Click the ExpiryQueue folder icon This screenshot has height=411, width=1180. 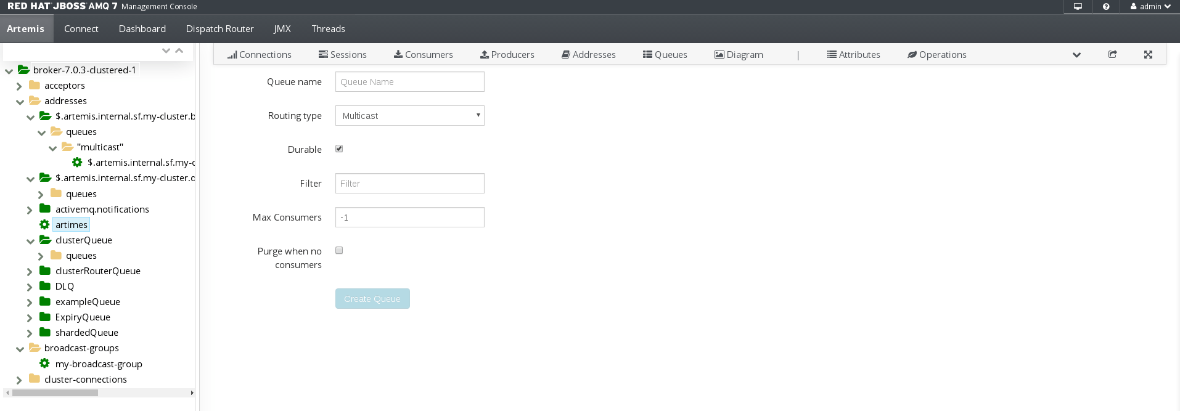pyautogui.click(x=45, y=317)
